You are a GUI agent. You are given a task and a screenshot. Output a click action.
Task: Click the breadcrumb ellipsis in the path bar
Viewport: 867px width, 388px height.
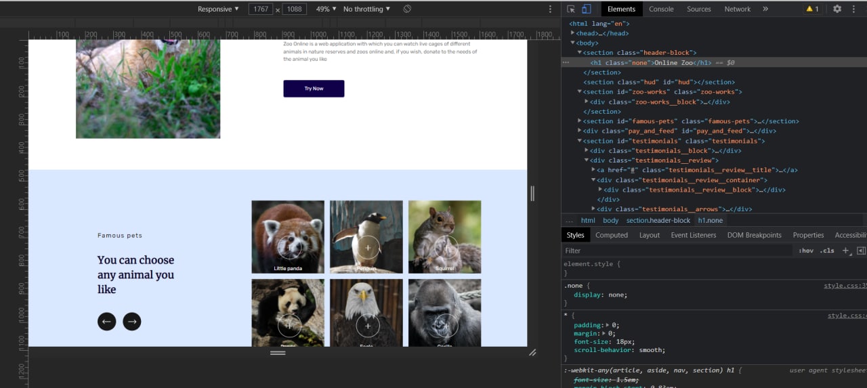(569, 221)
